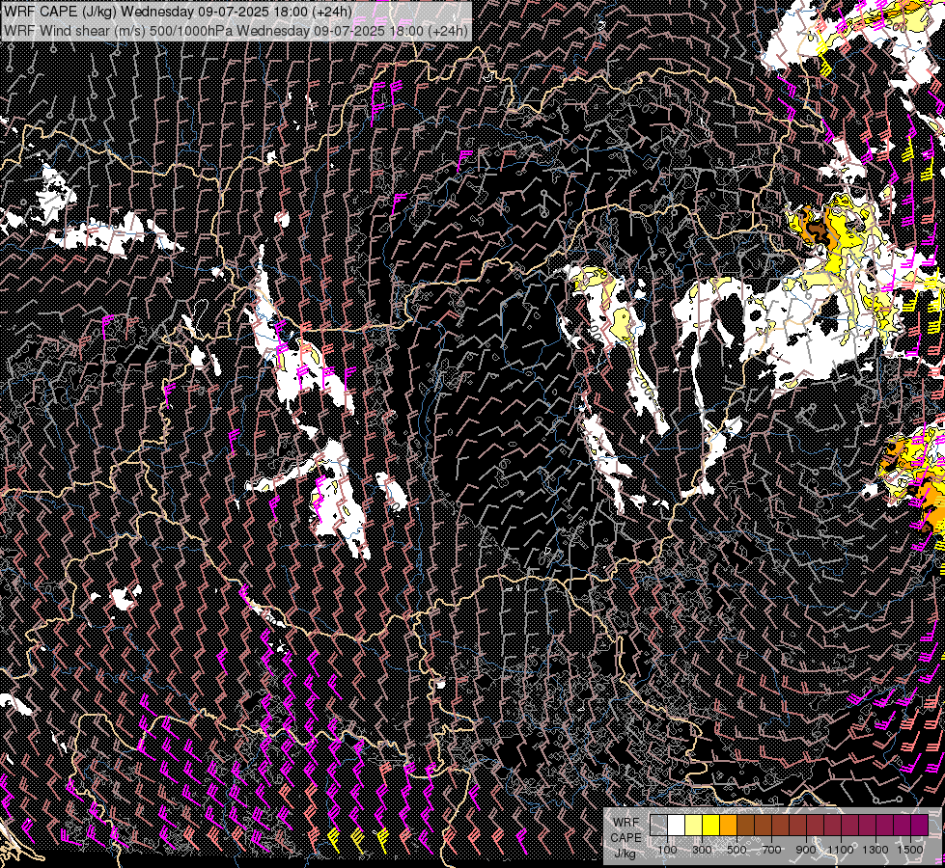The height and width of the screenshot is (868, 945).
Task: Click the pale yellow 200 J/kg legend swatch
Action: pyautogui.click(x=694, y=825)
